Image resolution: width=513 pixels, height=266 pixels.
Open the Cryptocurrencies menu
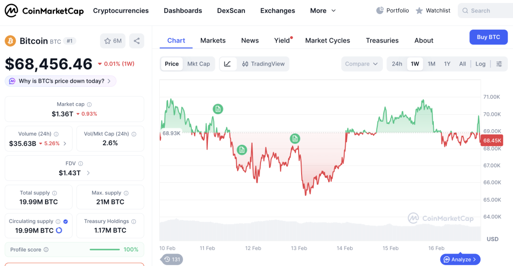coord(121,11)
